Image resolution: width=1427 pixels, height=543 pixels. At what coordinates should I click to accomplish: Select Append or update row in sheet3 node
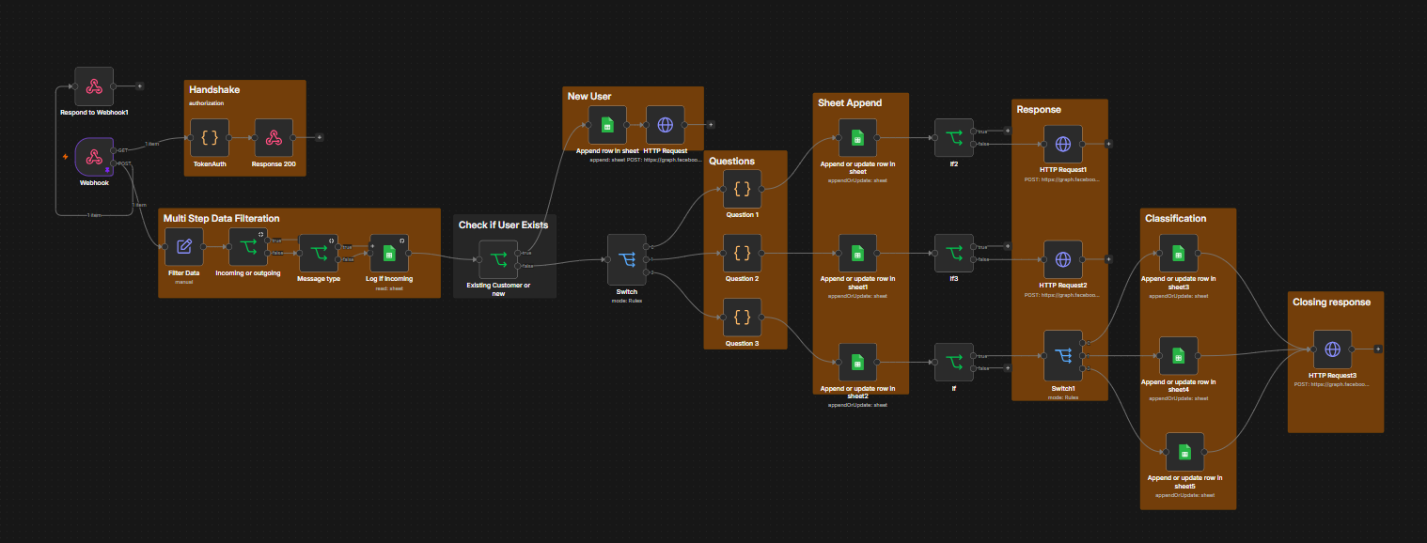[x=1179, y=254]
